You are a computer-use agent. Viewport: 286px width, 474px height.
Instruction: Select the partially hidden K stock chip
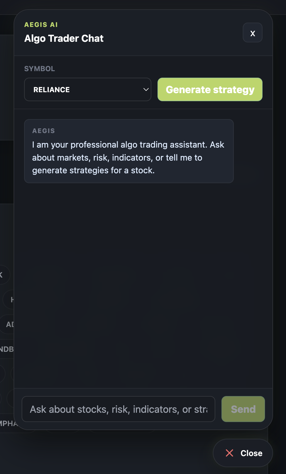4,274
